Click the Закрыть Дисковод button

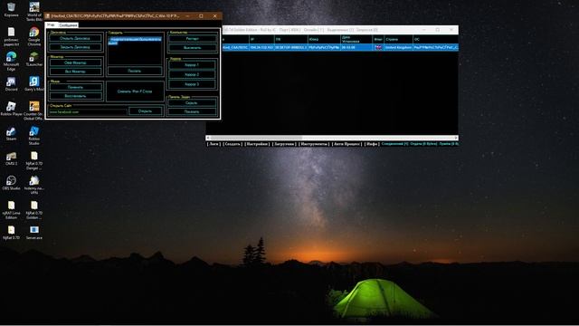pyautogui.click(x=75, y=47)
